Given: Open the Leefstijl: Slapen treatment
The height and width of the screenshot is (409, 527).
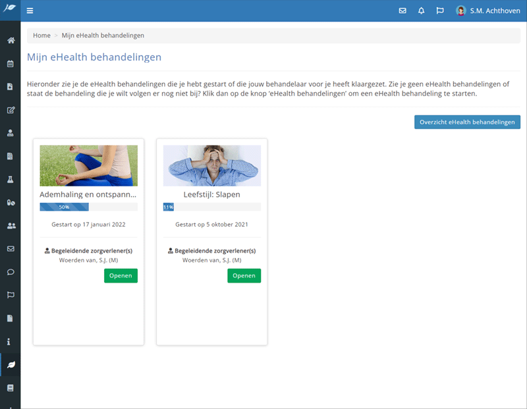Looking at the screenshot, I should click(x=244, y=276).
